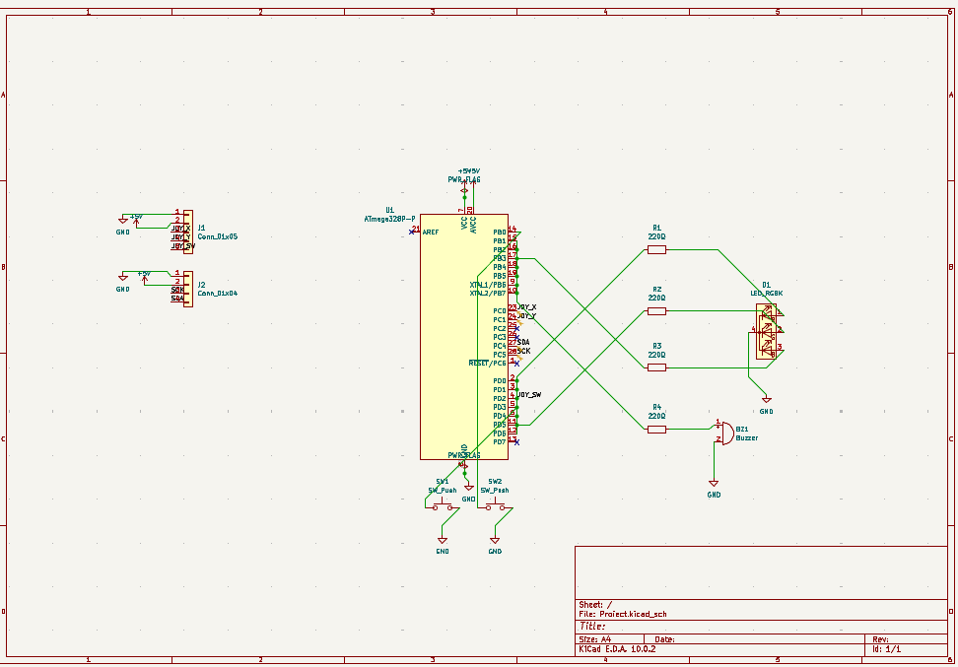This screenshot has width=958, height=667.
Task: Click 'File: Project.kicad_sch' in title block
Action: (623, 615)
